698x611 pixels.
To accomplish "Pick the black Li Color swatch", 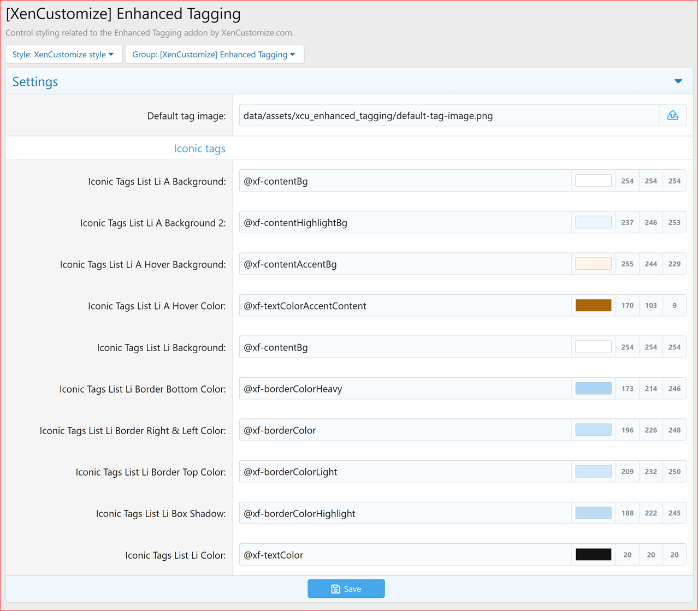I will [x=593, y=554].
